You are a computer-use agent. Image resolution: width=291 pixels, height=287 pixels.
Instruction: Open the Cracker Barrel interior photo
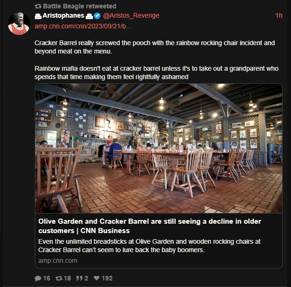(159, 148)
